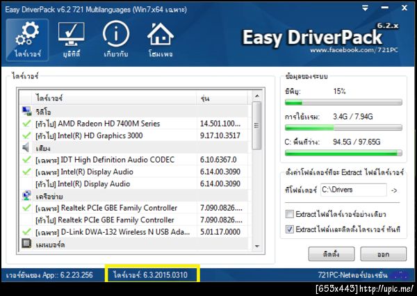The image size is (417, 296).
Task: Click the www.facebook.com/721PC link
Action: tap(354, 50)
